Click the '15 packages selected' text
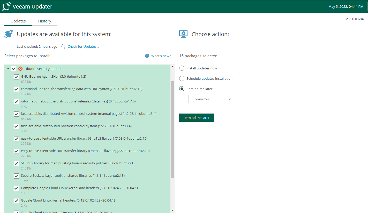Image resolution: width=368 pixels, height=217 pixels. (198, 56)
